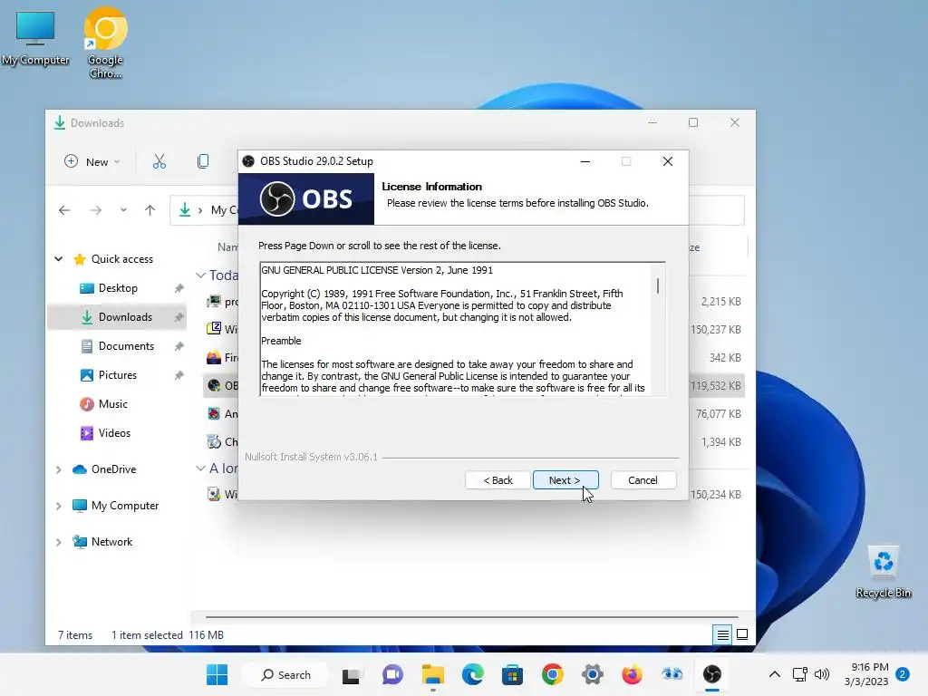Open the network status tray icon
Image resolution: width=928 pixels, height=696 pixels.
click(x=799, y=674)
